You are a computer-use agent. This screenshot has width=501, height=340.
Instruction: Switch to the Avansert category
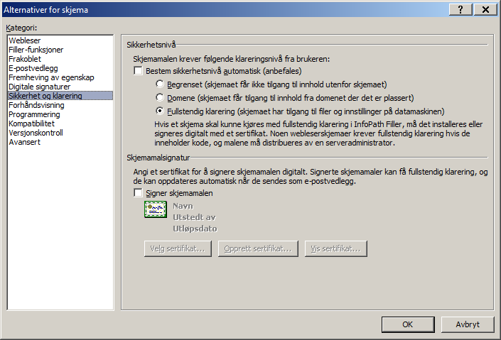click(24, 143)
